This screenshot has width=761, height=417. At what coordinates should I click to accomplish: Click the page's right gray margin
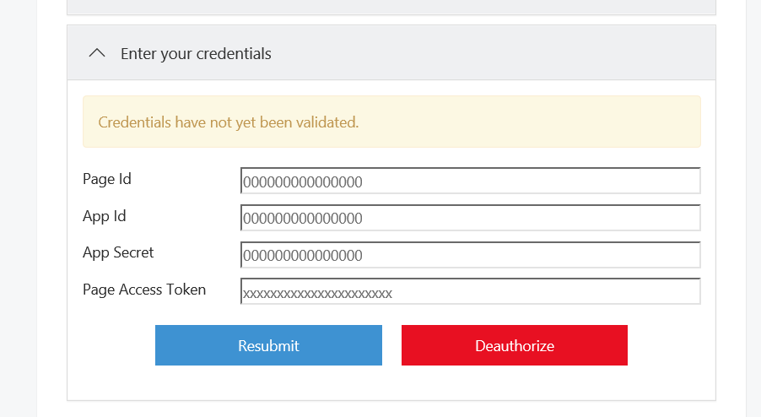click(753, 211)
